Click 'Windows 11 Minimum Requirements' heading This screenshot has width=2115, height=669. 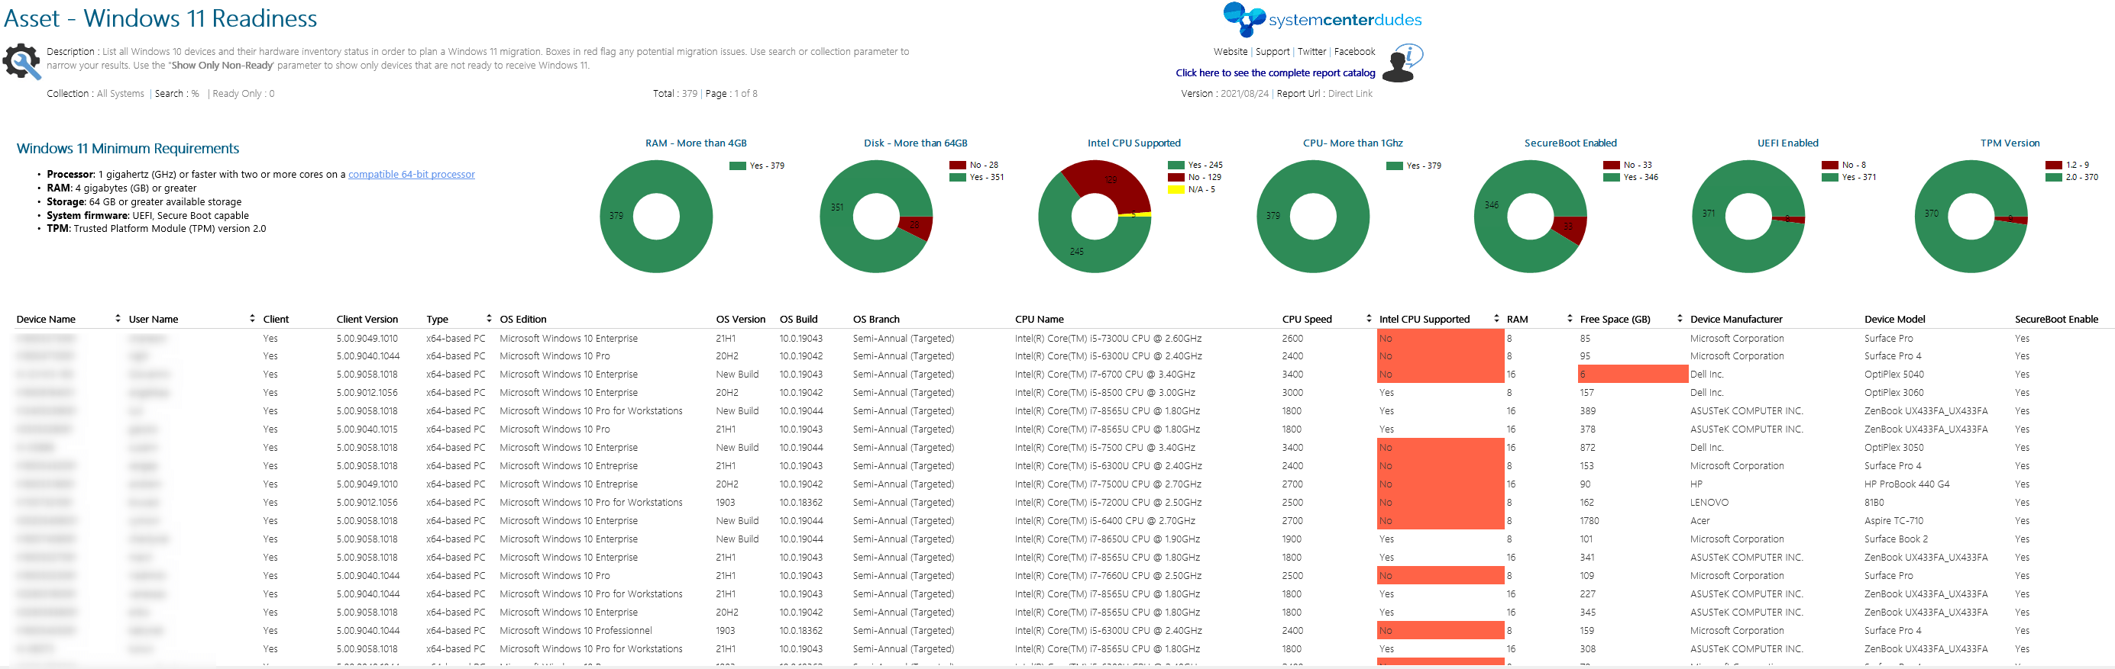[x=128, y=149]
